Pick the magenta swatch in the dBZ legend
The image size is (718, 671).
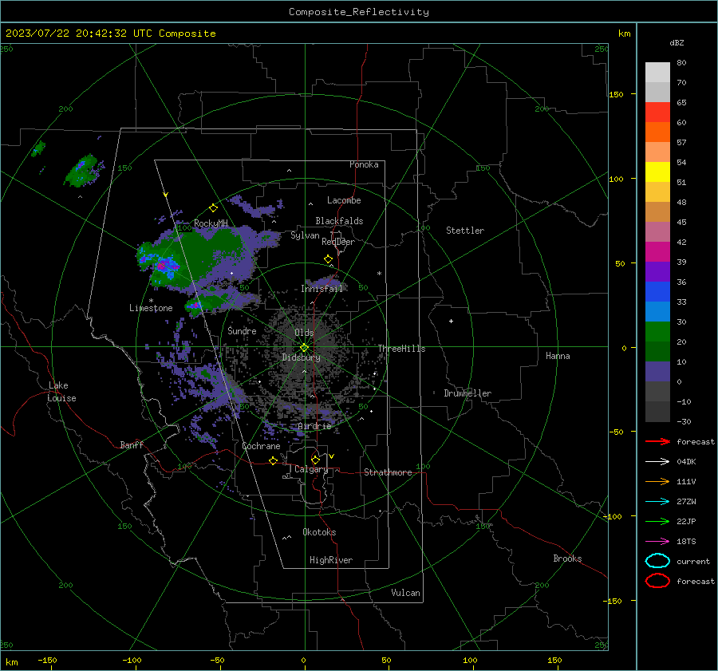pyautogui.click(x=657, y=252)
